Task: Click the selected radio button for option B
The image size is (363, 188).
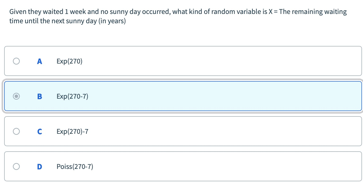Action: [x=16, y=96]
